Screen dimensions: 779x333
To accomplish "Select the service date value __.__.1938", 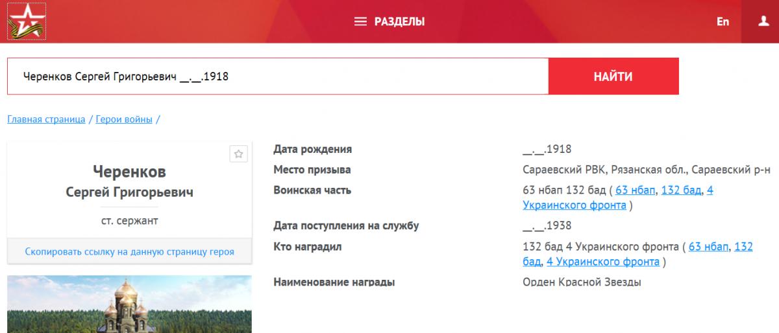I will pos(547,226).
